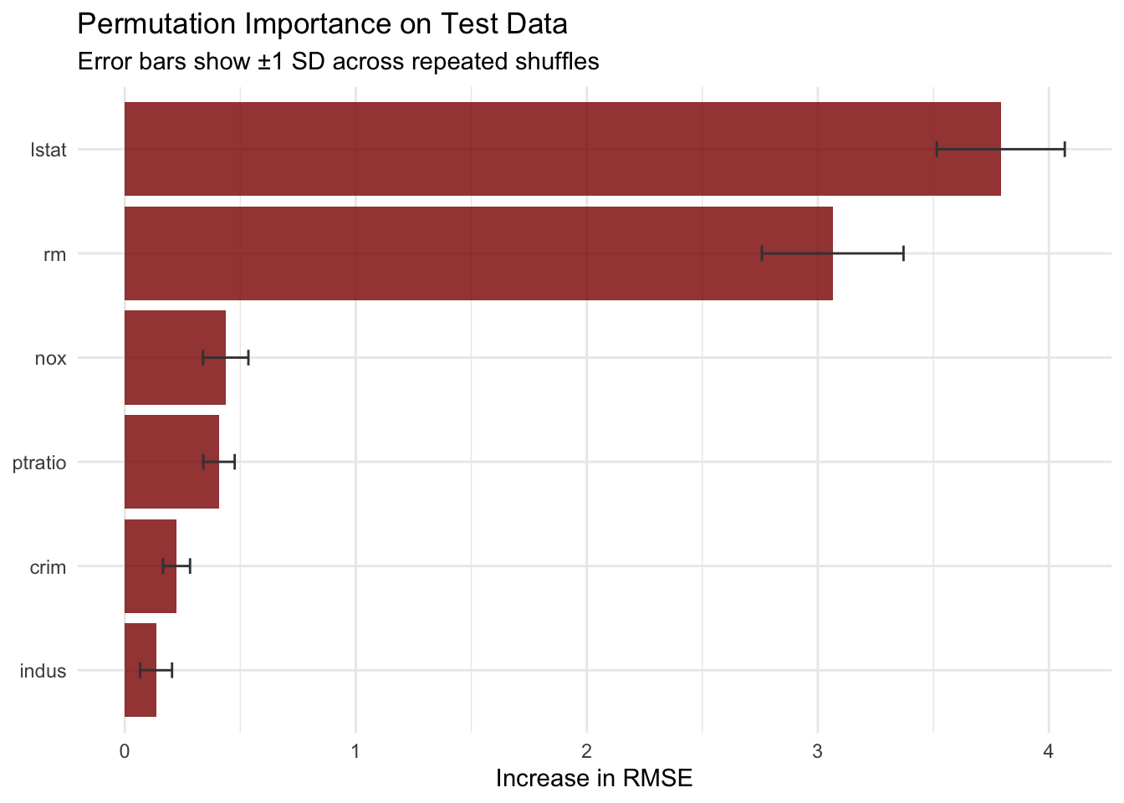The width and height of the screenshot is (1124, 803).
Task: Click the left cap of rm error bar
Action: [x=762, y=253]
